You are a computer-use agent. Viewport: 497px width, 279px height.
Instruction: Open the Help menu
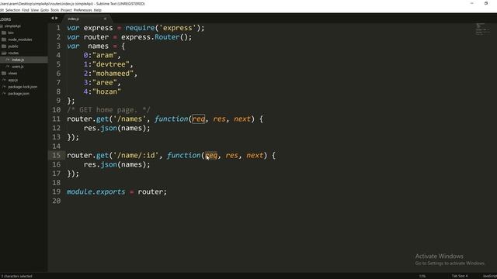(97, 10)
